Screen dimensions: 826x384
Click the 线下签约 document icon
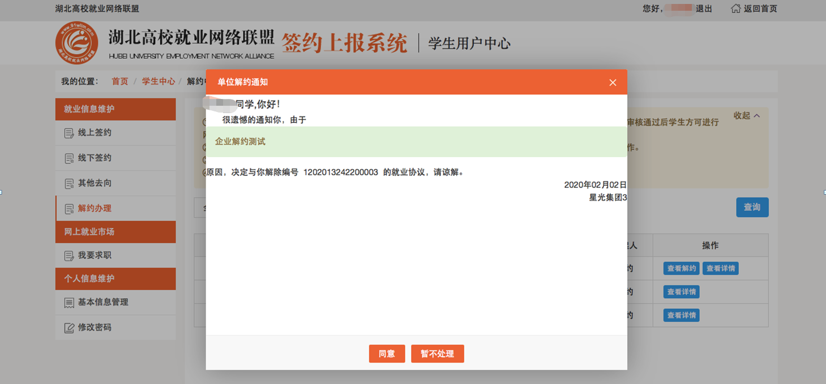pyautogui.click(x=69, y=158)
